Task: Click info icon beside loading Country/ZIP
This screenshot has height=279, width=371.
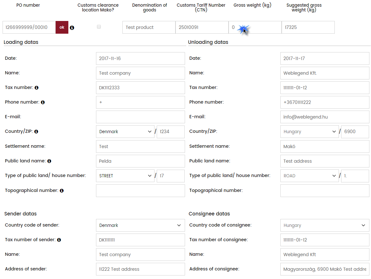Action: click(x=36, y=132)
